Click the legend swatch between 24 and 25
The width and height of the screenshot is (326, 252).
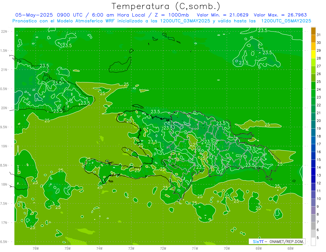click(313, 85)
